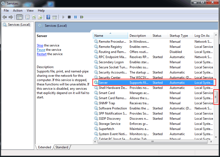Screen dimensions: 220x157
Task: Click the Export List toolbar icon
Action: click(40, 17)
